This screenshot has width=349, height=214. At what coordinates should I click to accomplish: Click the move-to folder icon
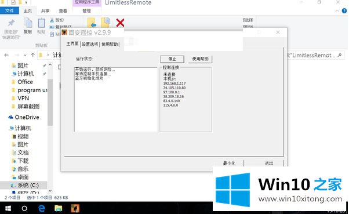(x=92, y=23)
